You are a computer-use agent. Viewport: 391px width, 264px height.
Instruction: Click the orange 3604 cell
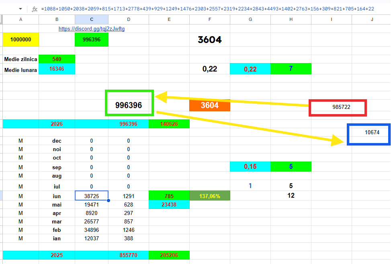[x=210, y=105]
